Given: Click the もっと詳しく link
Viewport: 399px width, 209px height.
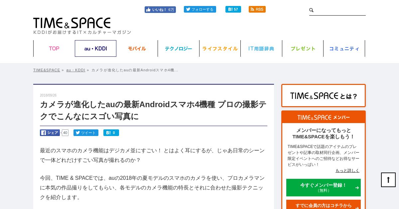Looking at the screenshot, I should pos(347,171).
